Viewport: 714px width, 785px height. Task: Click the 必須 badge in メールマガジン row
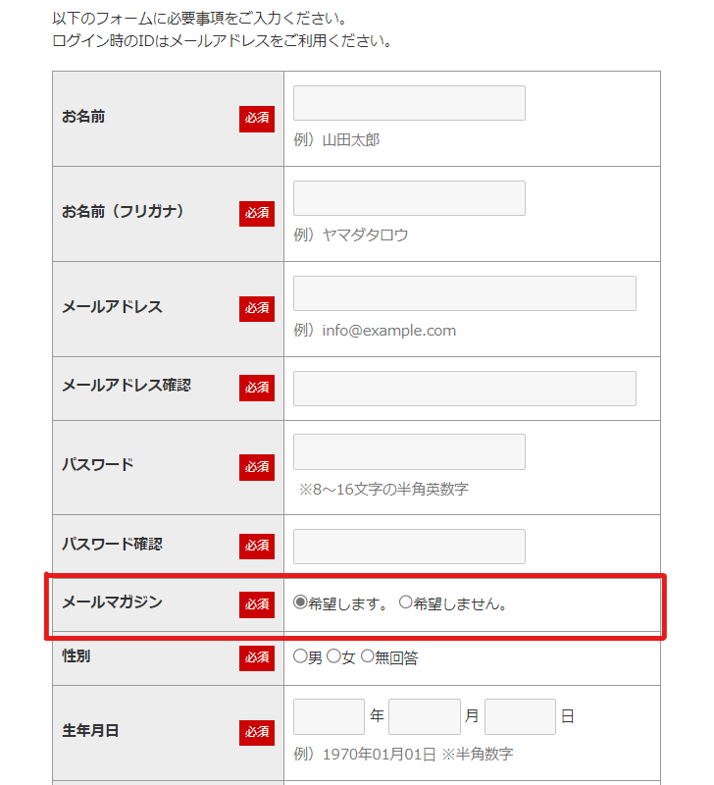(x=257, y=604)
